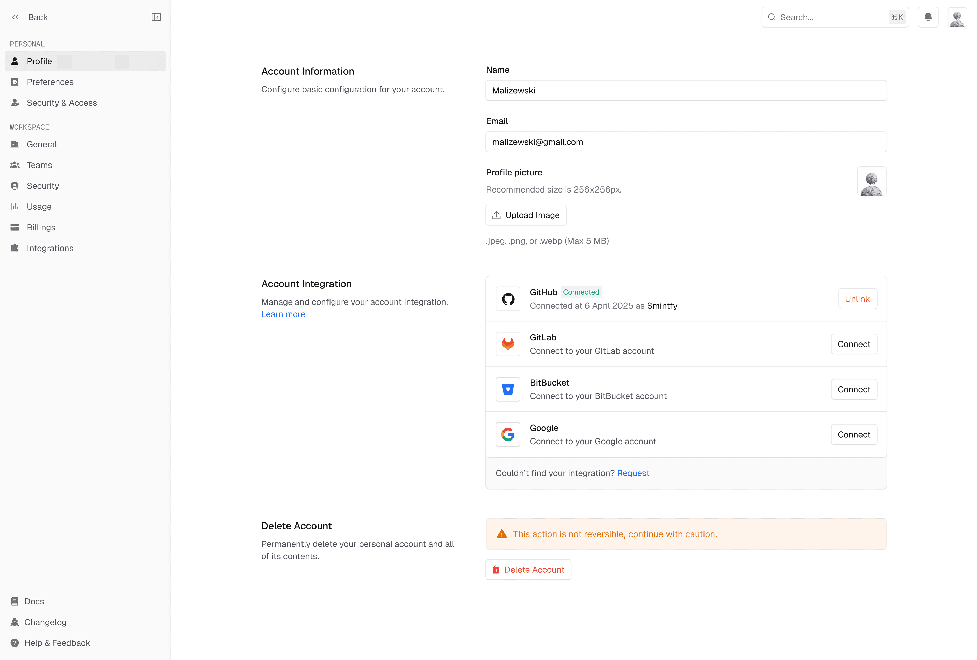The width and height of the screenshot is (977, 660).
Task: Focus the Email input field
Action: tap(686, 142)
